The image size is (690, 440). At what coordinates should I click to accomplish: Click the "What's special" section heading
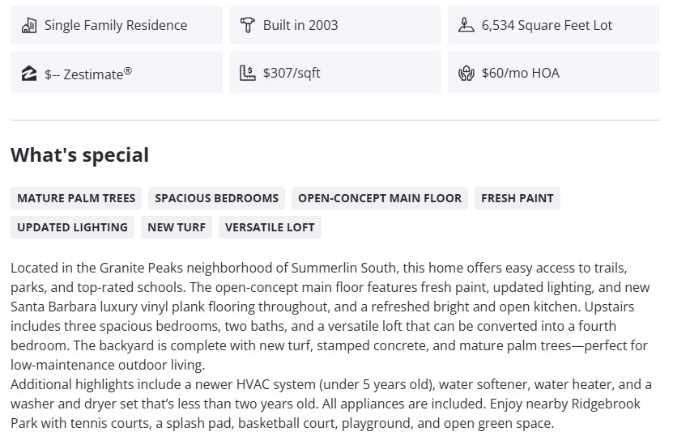click(79, 155)
